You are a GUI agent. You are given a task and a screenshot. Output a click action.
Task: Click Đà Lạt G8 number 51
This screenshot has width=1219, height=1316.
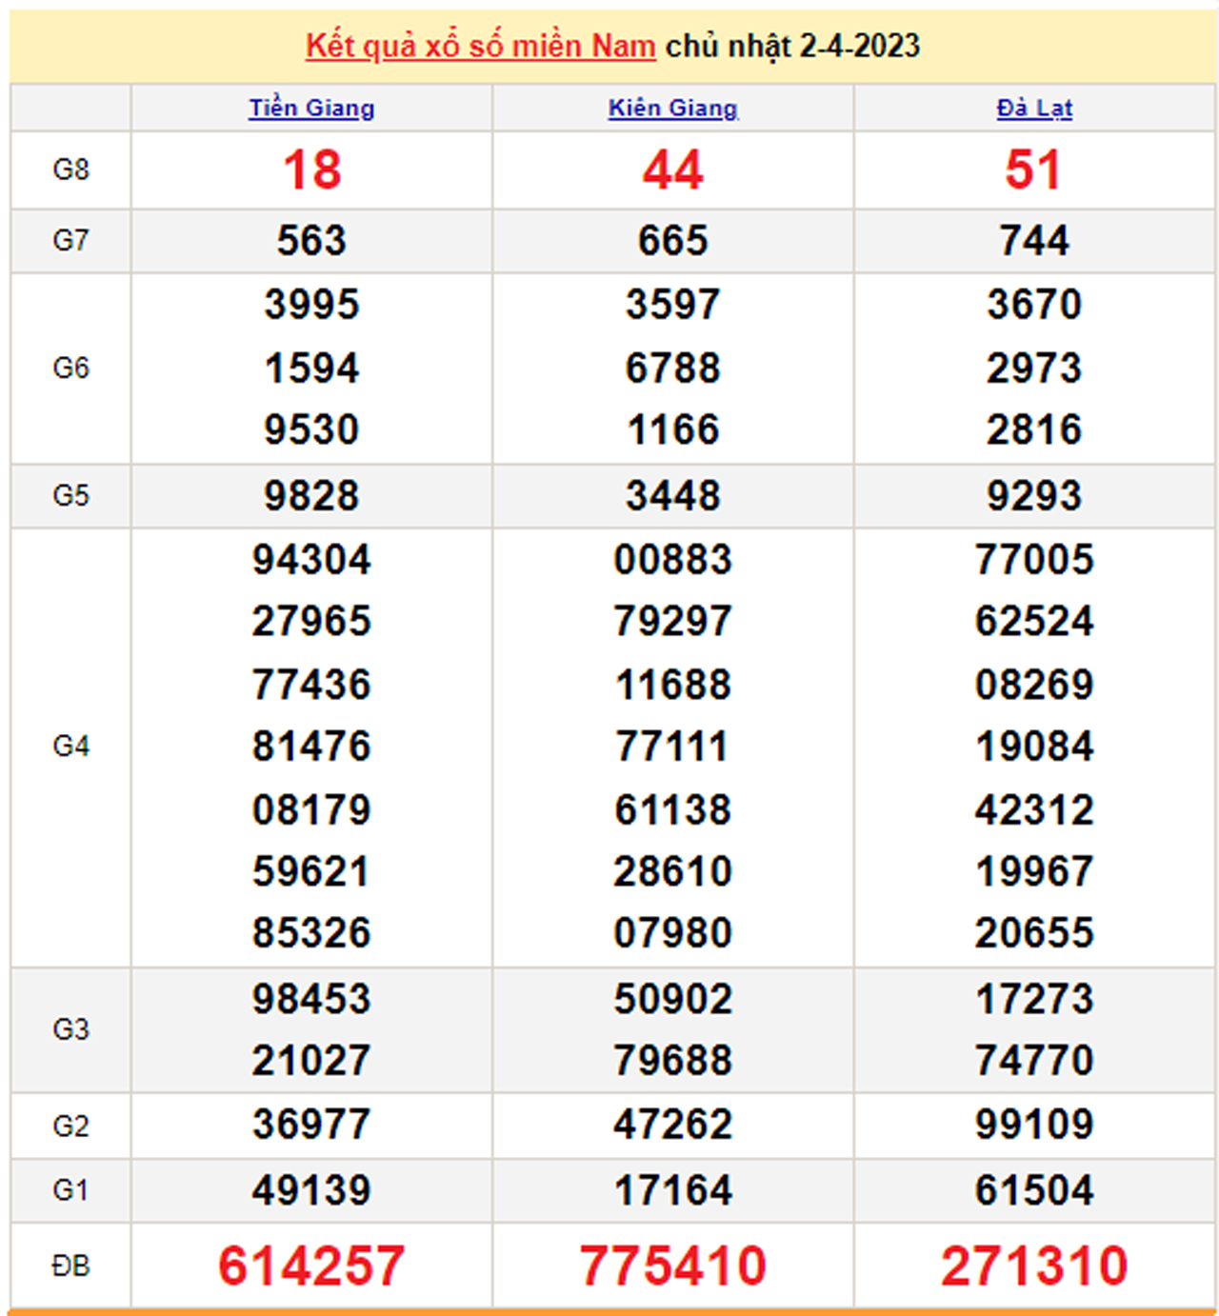click(x=1033, y=170)
